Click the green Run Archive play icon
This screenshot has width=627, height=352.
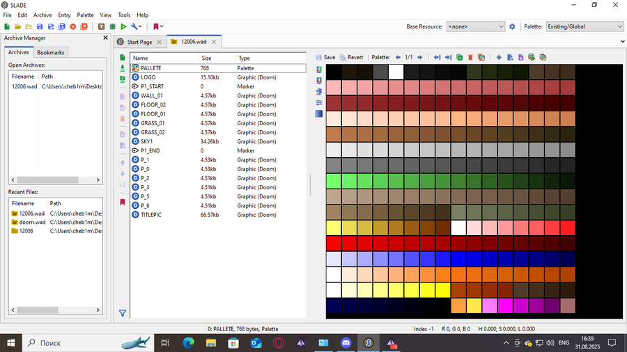[x=123, y=26]
